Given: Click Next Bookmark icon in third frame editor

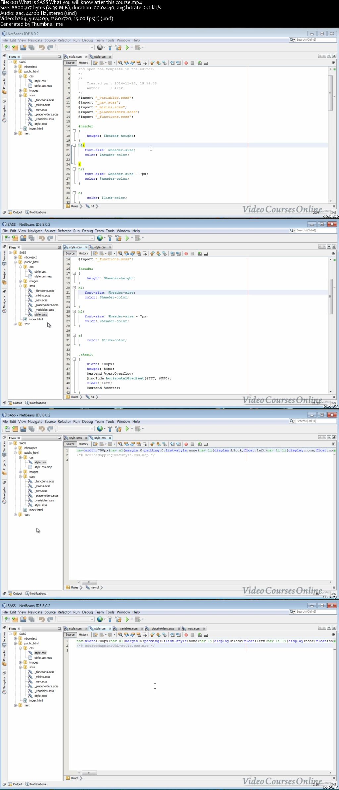Looking at the screenshot, I should coord(159,444).
